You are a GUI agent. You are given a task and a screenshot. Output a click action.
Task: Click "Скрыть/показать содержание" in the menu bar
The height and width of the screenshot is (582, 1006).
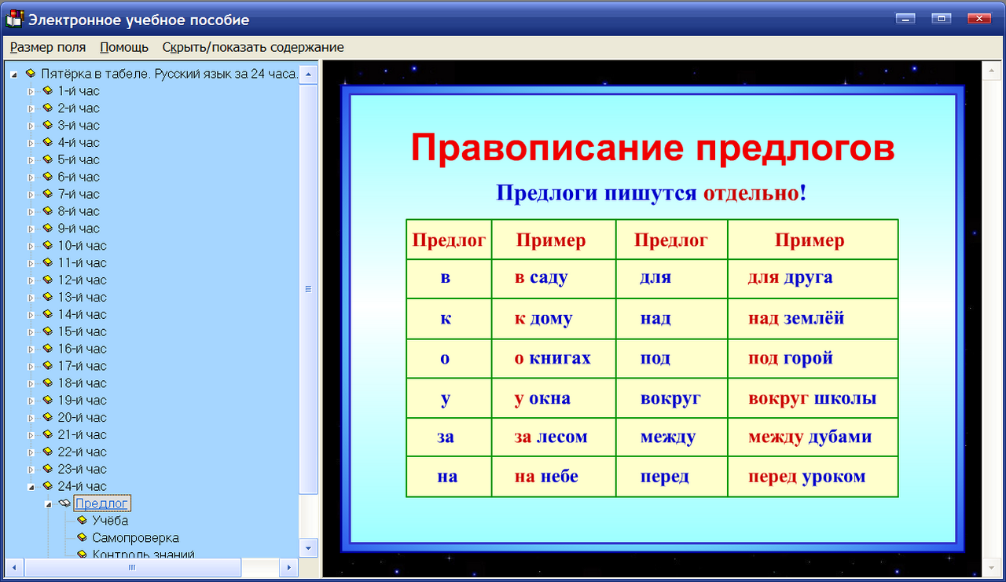point(252,47)
